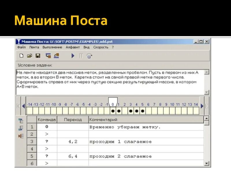Click the '>' command cell in row 2
This screenshot has width=231, height=173.
[x=47, y=134]
